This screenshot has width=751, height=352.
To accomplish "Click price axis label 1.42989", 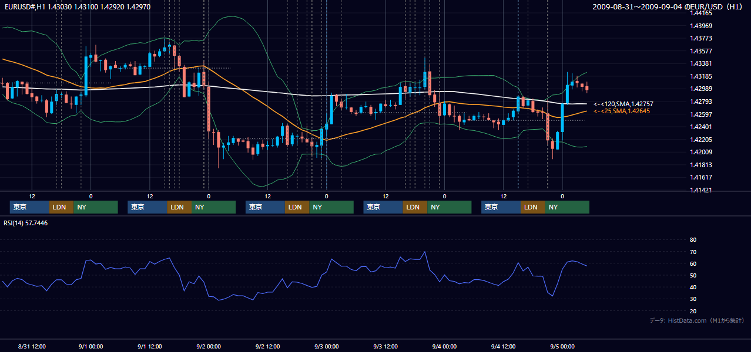I will (700, 89).
